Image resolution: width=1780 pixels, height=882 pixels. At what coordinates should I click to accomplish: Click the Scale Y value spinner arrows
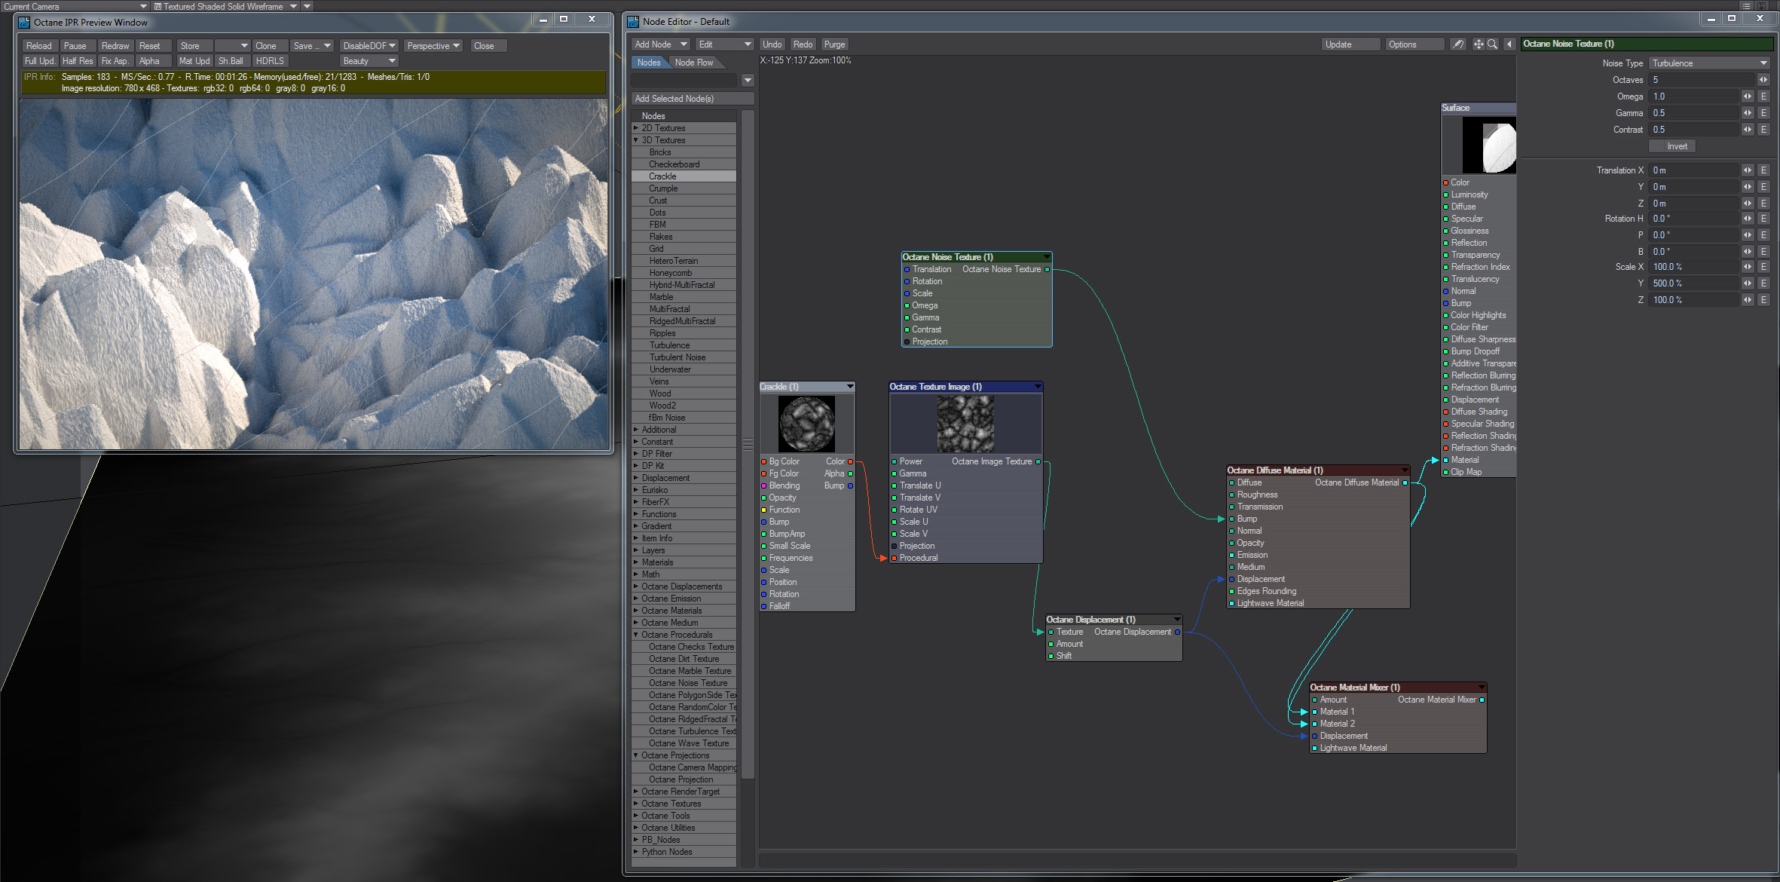coord(1748,283)
